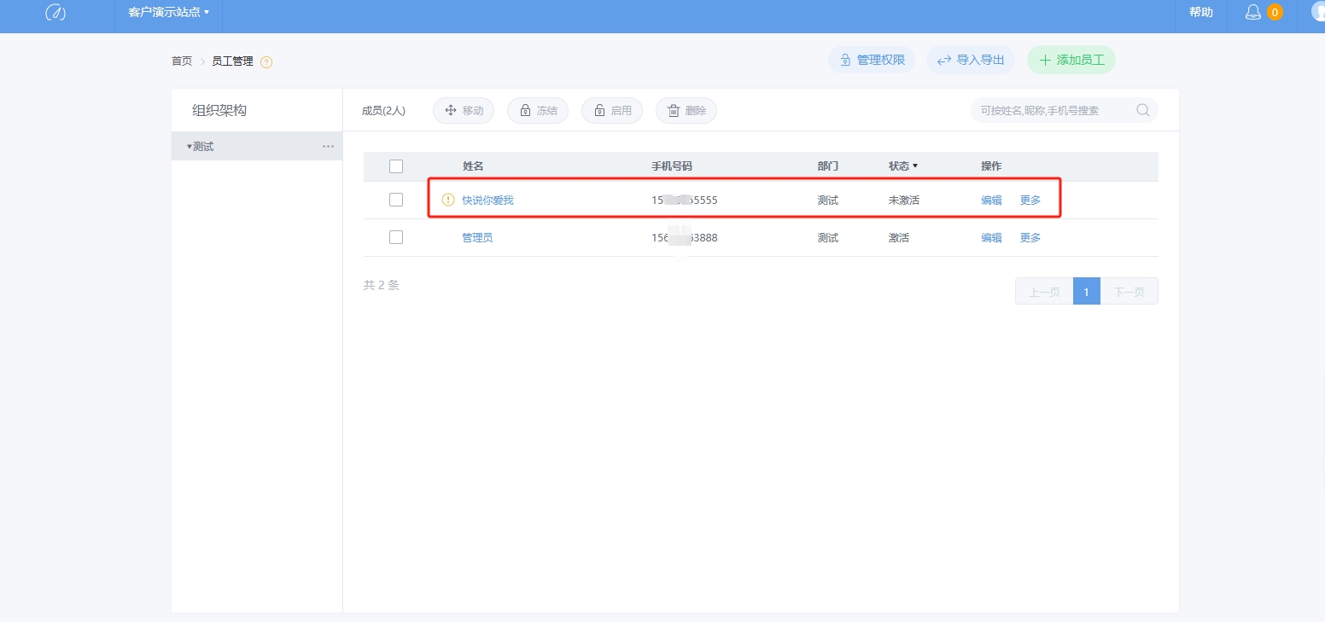The width and height of the screenshot is (1325, 622).
Task: Open the 客户演示站点 site dropdown
Action: coord(168,13)
